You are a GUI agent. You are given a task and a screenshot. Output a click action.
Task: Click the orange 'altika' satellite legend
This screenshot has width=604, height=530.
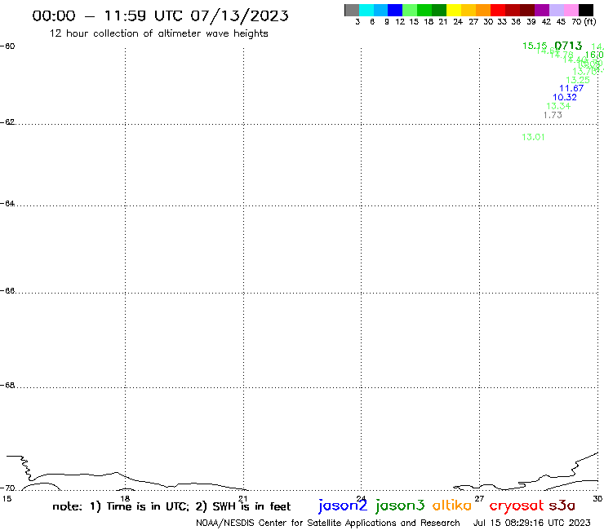[x=452, y=506]
